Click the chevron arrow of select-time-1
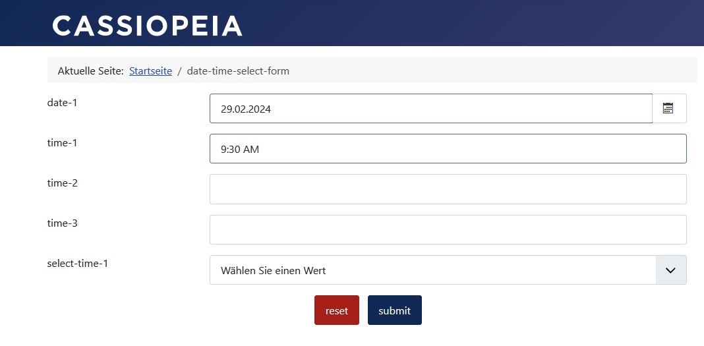Image resolution: width=704 pixels, height=346 pixels. (671, 270)
